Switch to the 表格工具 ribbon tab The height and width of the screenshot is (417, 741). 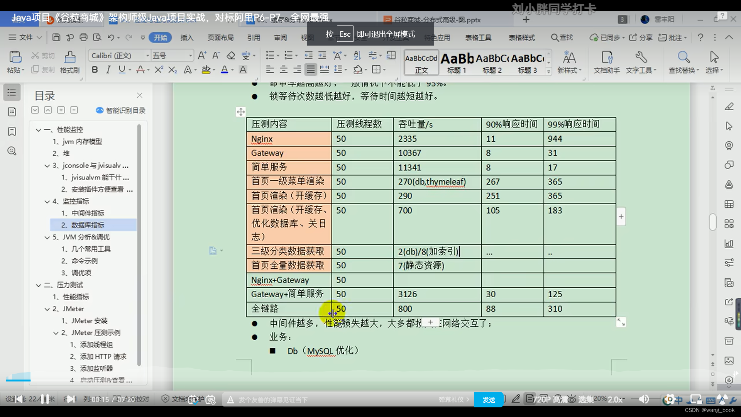pos(478,37)
